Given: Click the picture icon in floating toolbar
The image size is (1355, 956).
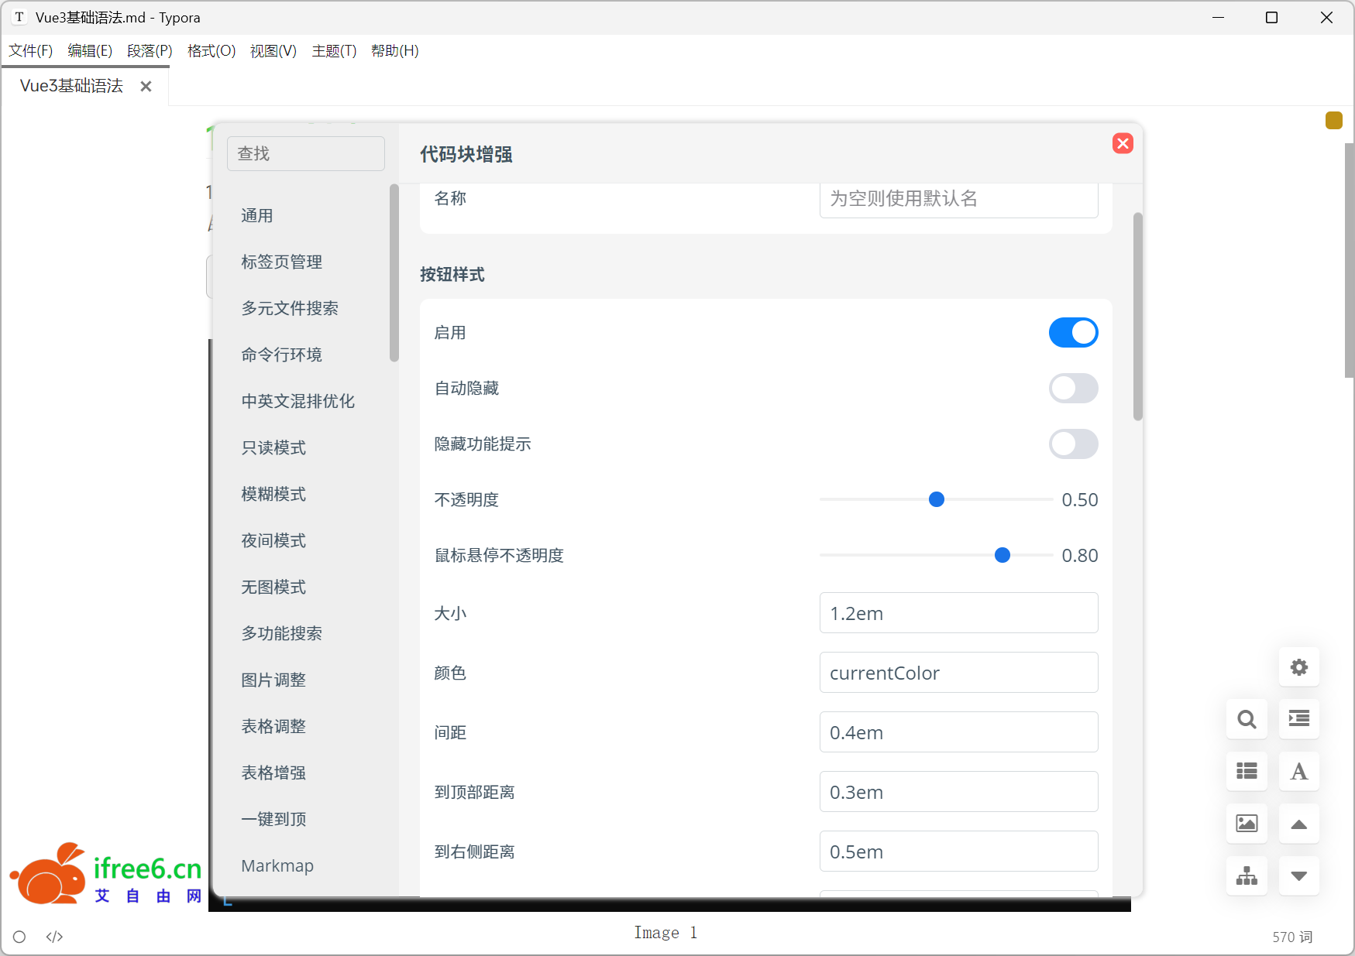Looking at the screenshot, I should [x=1247, y=823].
